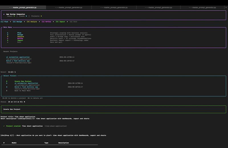
Task: Click the App Design Companion title
Action: (x=16, y=14)
